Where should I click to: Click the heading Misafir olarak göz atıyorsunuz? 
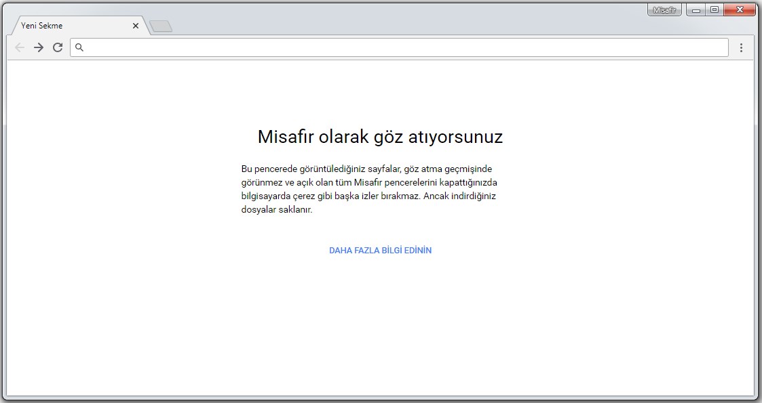click(x=380, y=137)
